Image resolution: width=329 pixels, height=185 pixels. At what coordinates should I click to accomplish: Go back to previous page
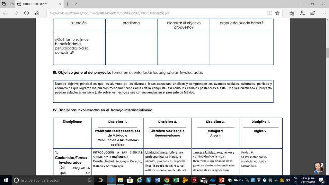pyautogui.click(x=5, y=13)
